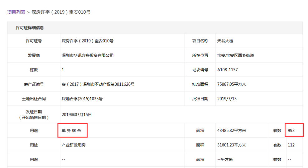Click 面积 label beside 43485.82平方米
Screen dimensions: 308x168
[200, 131]
